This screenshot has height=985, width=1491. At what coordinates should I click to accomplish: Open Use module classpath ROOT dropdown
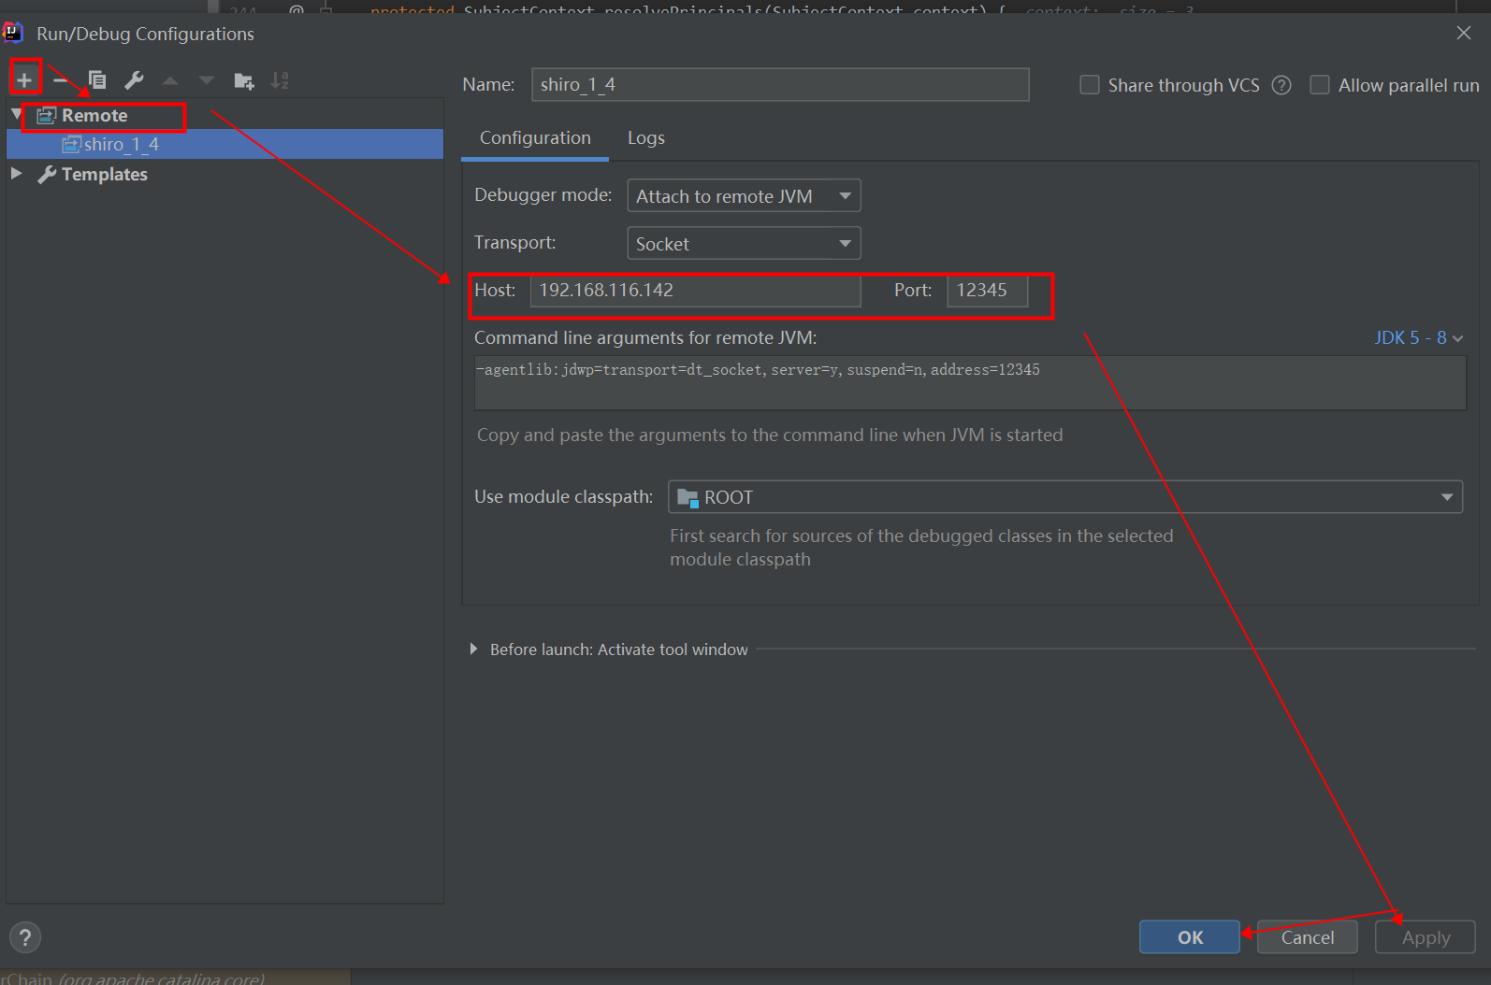1065,497
